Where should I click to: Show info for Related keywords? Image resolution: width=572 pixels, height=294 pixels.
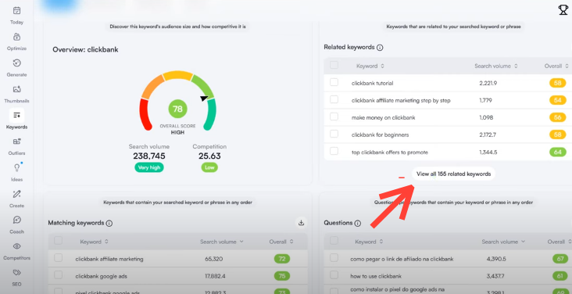pyautogui.click(x=380, y=48)
